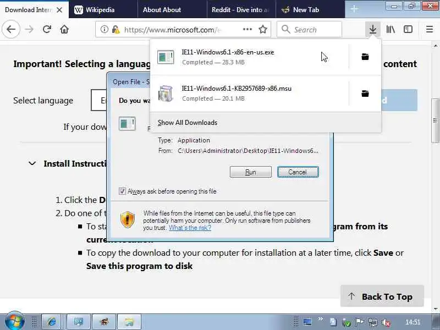The height and width of the screenshot is (330, 440).
Task: Open the What's the risk? link
Action: (x=190, y=228)
